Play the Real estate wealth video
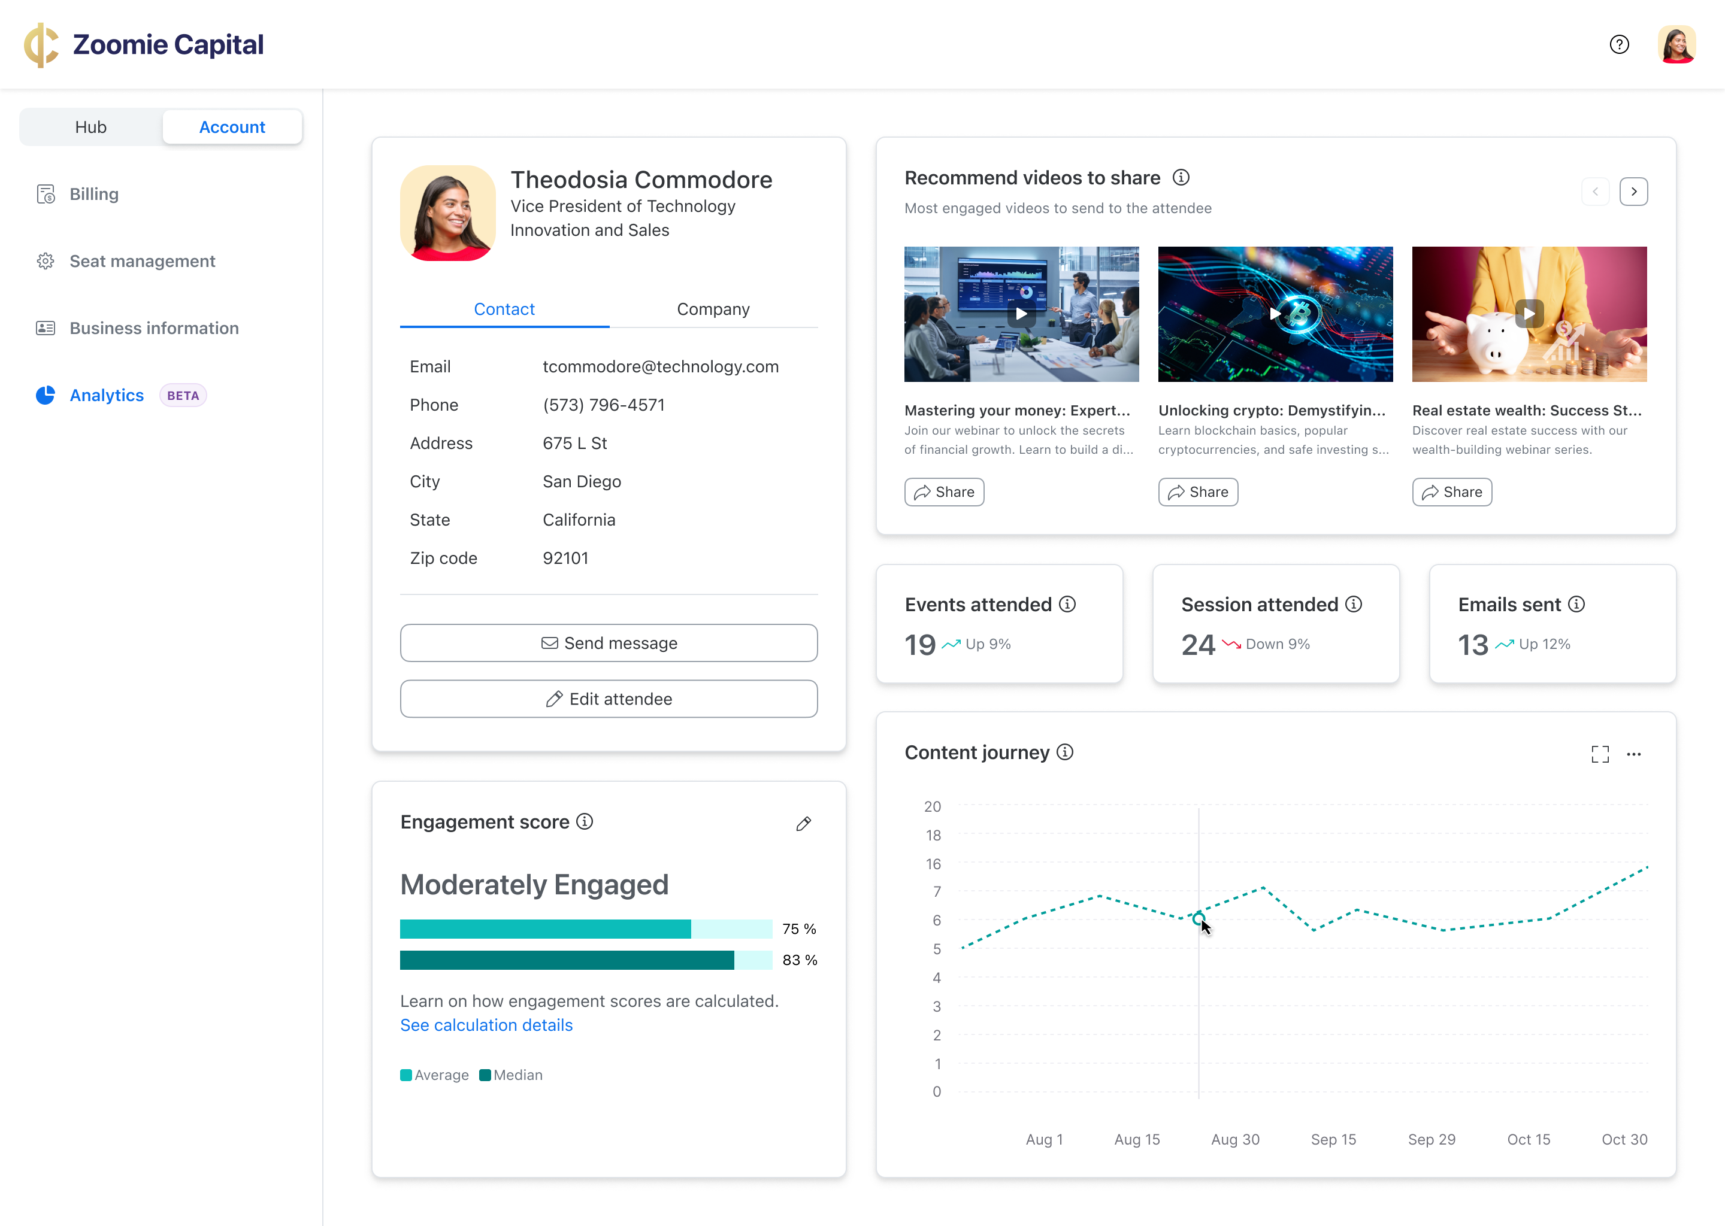1725x1226 pixels. pyautogui.click(x=1529, y=314)
